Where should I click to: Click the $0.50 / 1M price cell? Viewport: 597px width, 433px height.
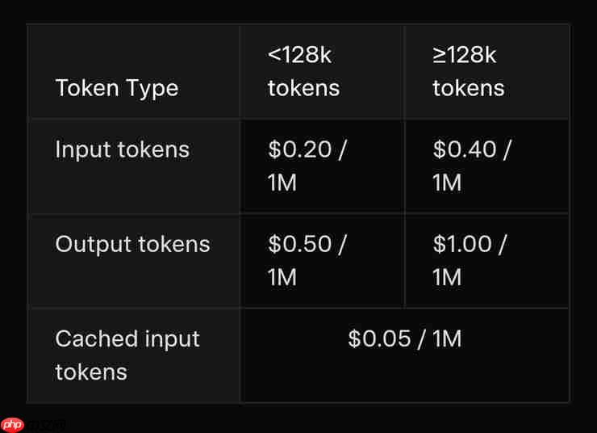[x=307, y=260]
